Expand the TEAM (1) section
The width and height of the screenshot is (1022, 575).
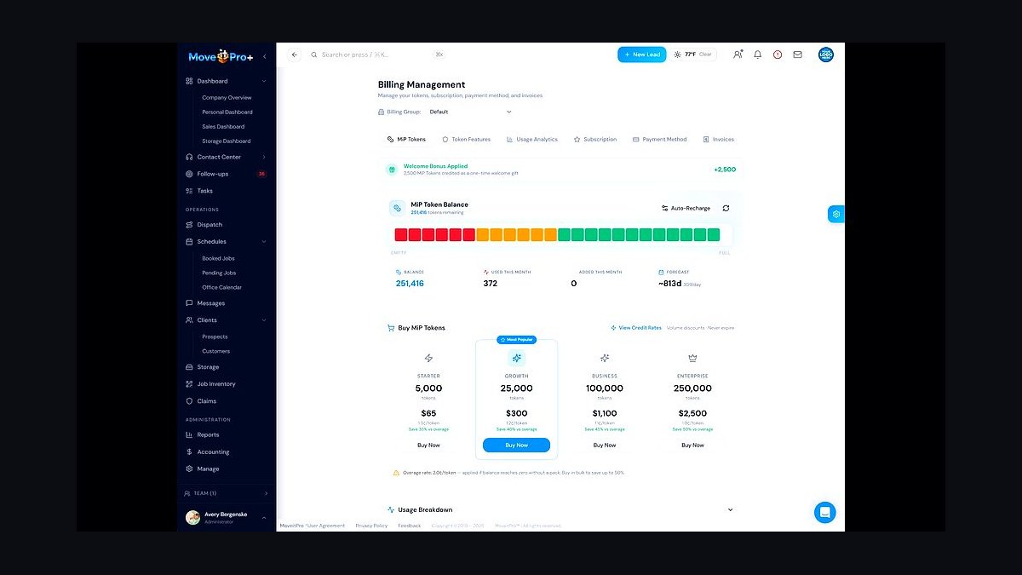227,493
